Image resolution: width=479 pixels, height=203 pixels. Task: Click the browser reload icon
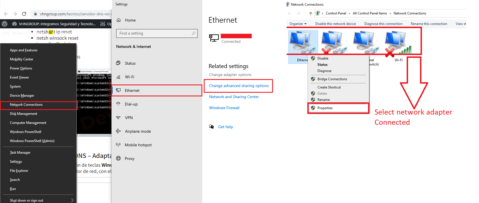coord(24,14)
